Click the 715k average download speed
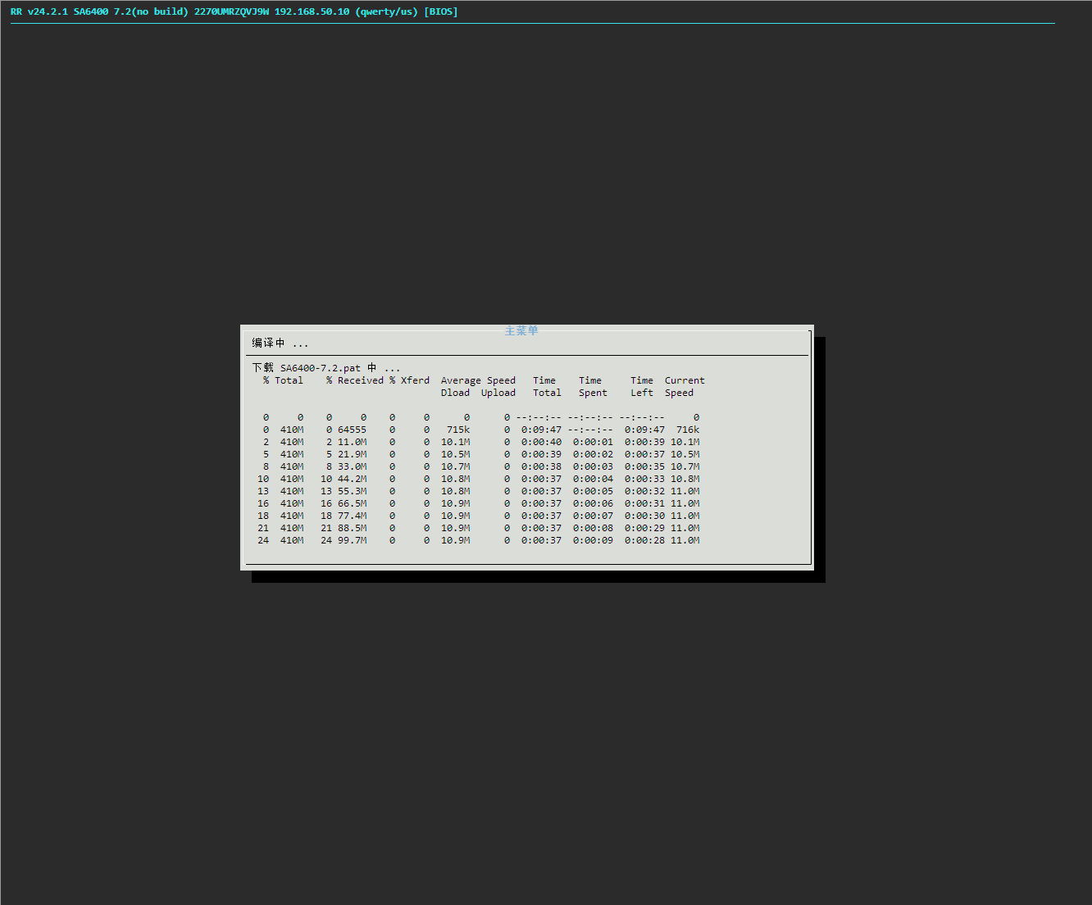Viewport: 1092px width, 905px height. point(458,430)
